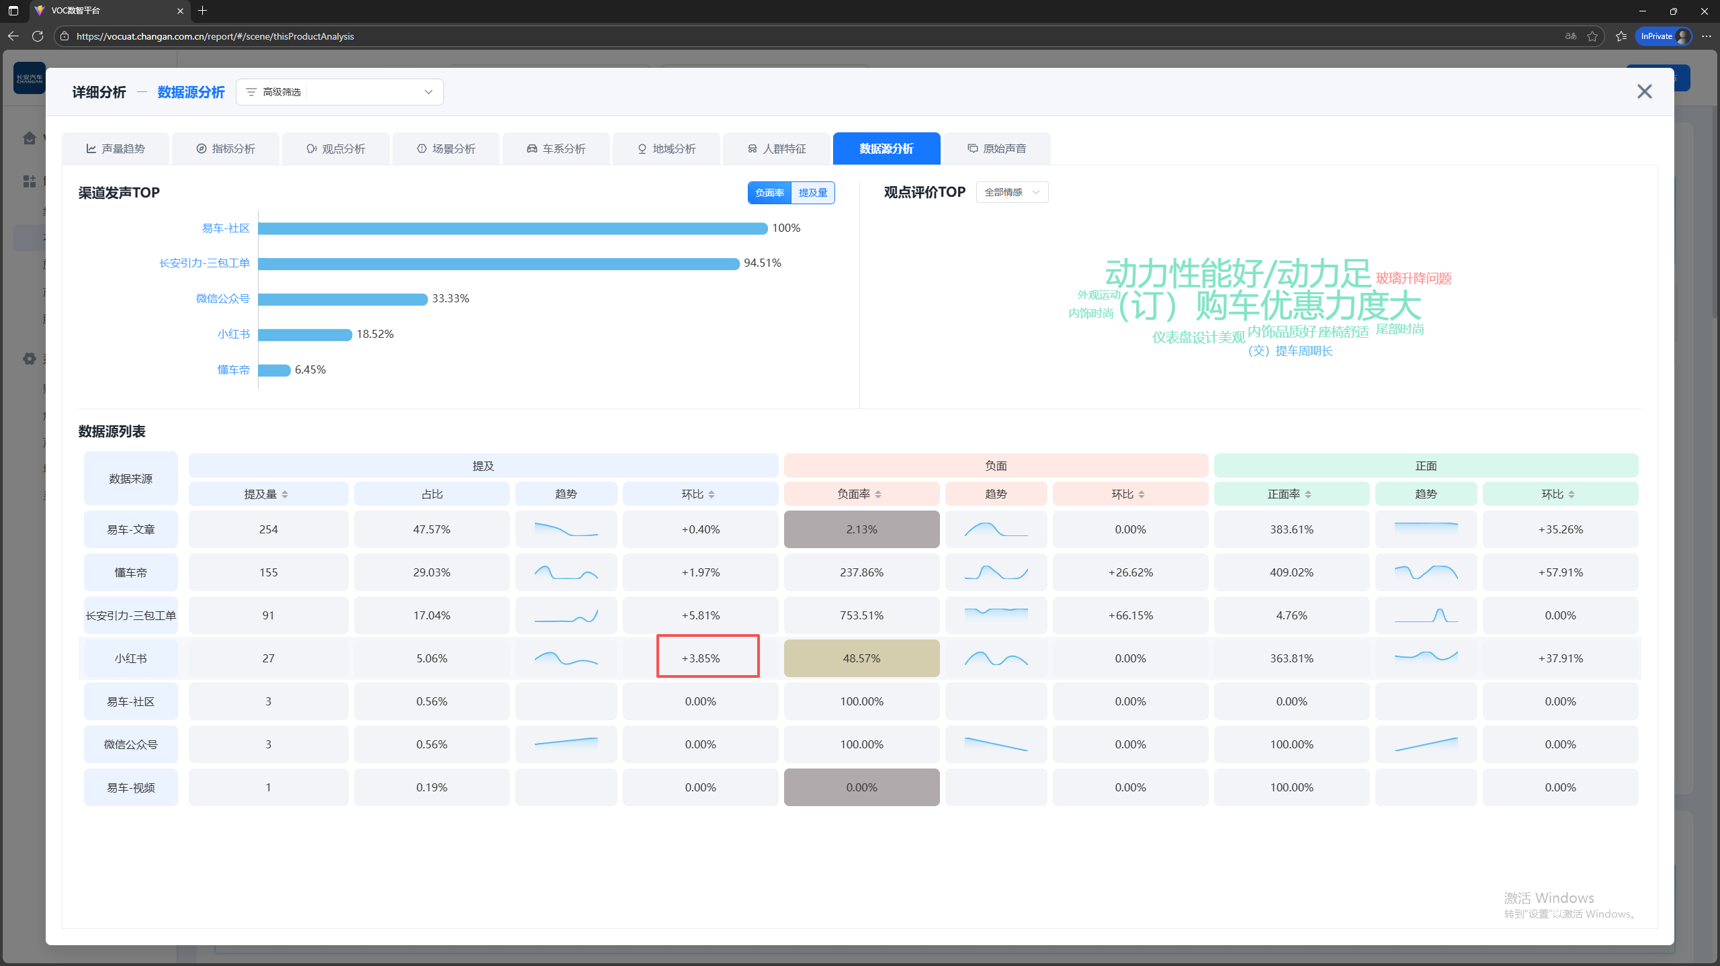Sort by 负面率 column arrows
Image resolution: width=1720 pixels, height=966 pixels.
[878, 494]
